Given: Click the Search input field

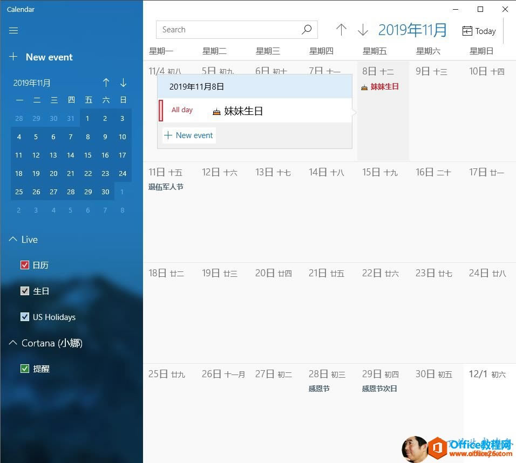Looking at the screenshot, I should [236, 30].
